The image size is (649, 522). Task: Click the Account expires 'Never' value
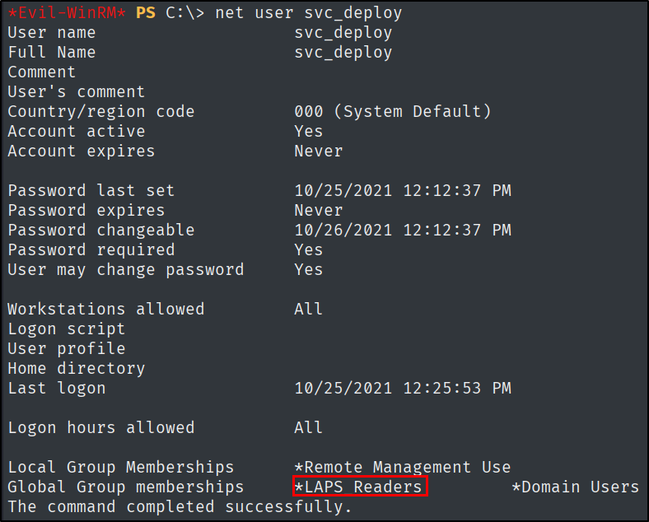click(x=318, y=151)
